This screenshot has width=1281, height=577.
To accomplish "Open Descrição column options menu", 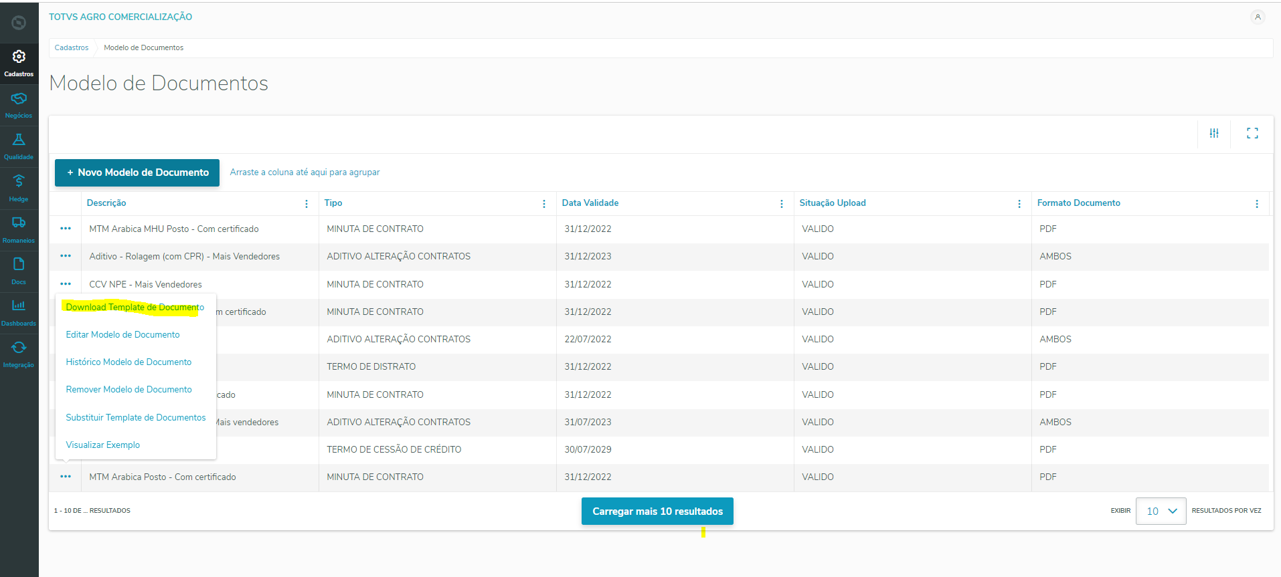I will point(307,204).
